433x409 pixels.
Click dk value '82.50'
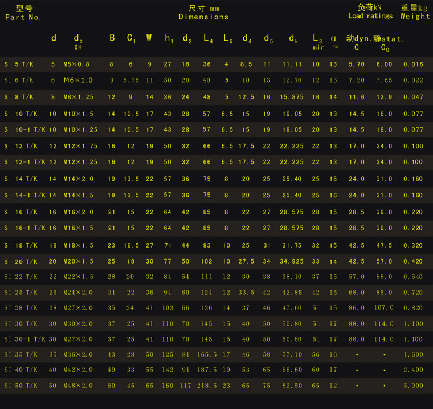click(292, 386)
